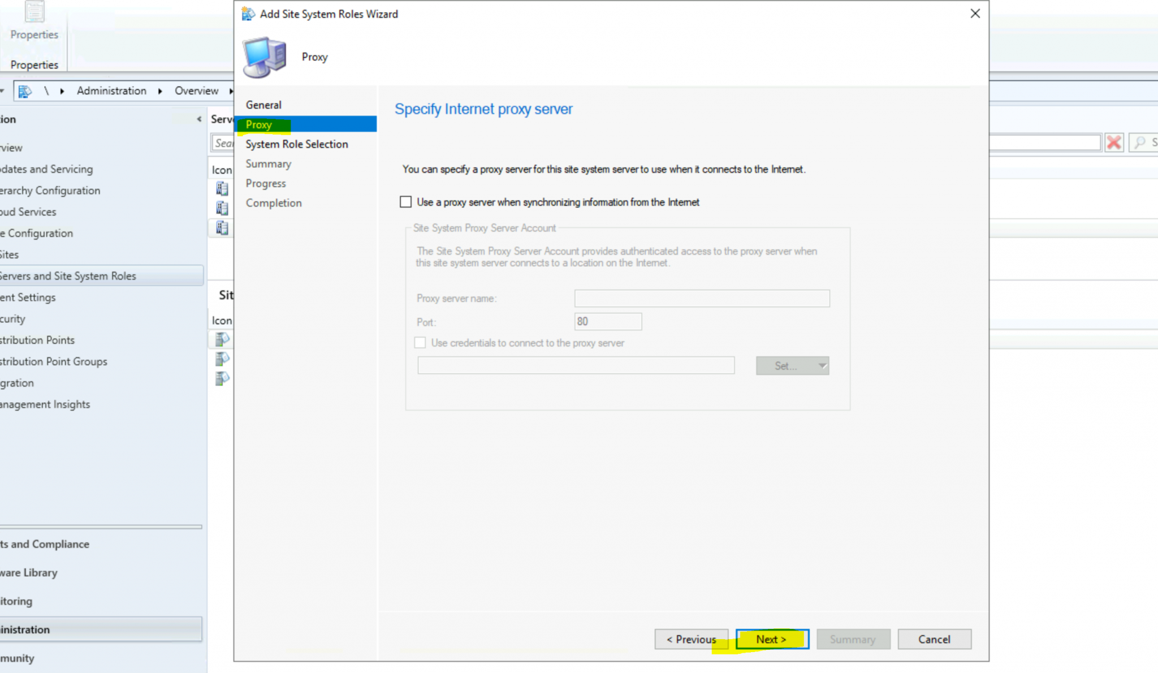Image resolution: width=1158 pixels, height=673 pixels.
Task: Click the Next button
Action: pos(772,639)
